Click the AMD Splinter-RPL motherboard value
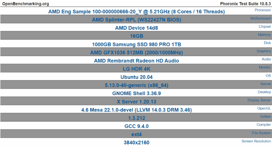 click(136, 20)
